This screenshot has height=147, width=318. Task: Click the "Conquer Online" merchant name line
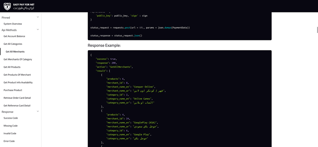pyautogui.click(x=131, y=87)
